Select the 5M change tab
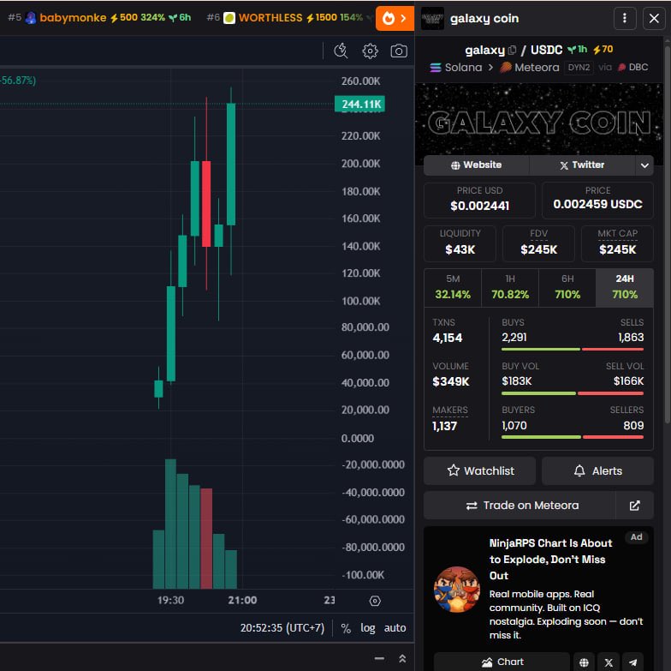671x671 pixels. click(x=453, y=288)
